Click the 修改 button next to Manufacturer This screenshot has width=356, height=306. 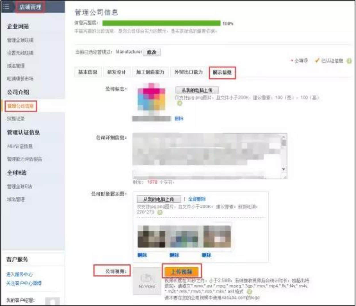coord(152,52)
